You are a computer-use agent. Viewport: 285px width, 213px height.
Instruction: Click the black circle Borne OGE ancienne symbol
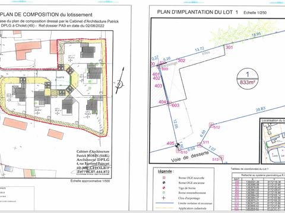point(164,183)
